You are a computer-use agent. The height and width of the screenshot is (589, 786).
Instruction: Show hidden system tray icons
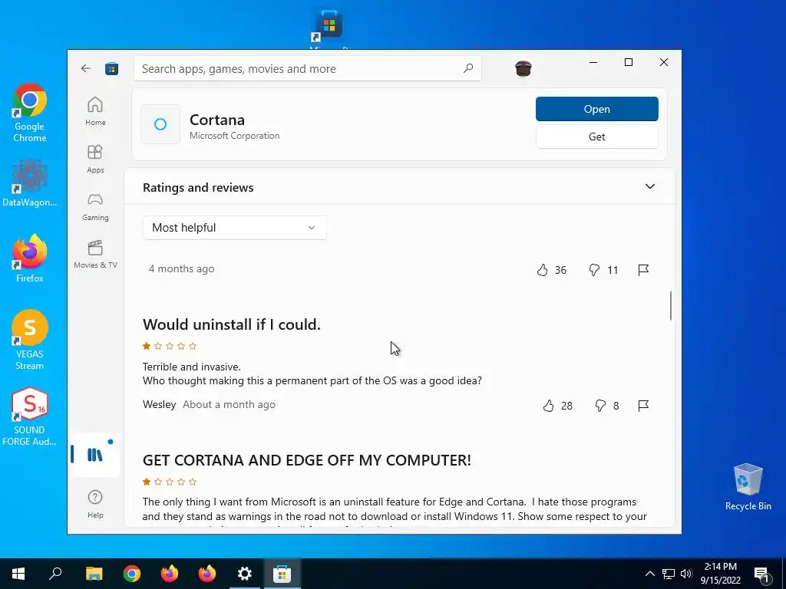pyautogui.click(x=649, y=574)
